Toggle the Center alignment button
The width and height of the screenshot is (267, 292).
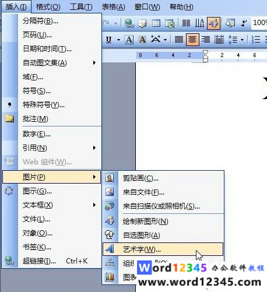click(x=192, y=40)
